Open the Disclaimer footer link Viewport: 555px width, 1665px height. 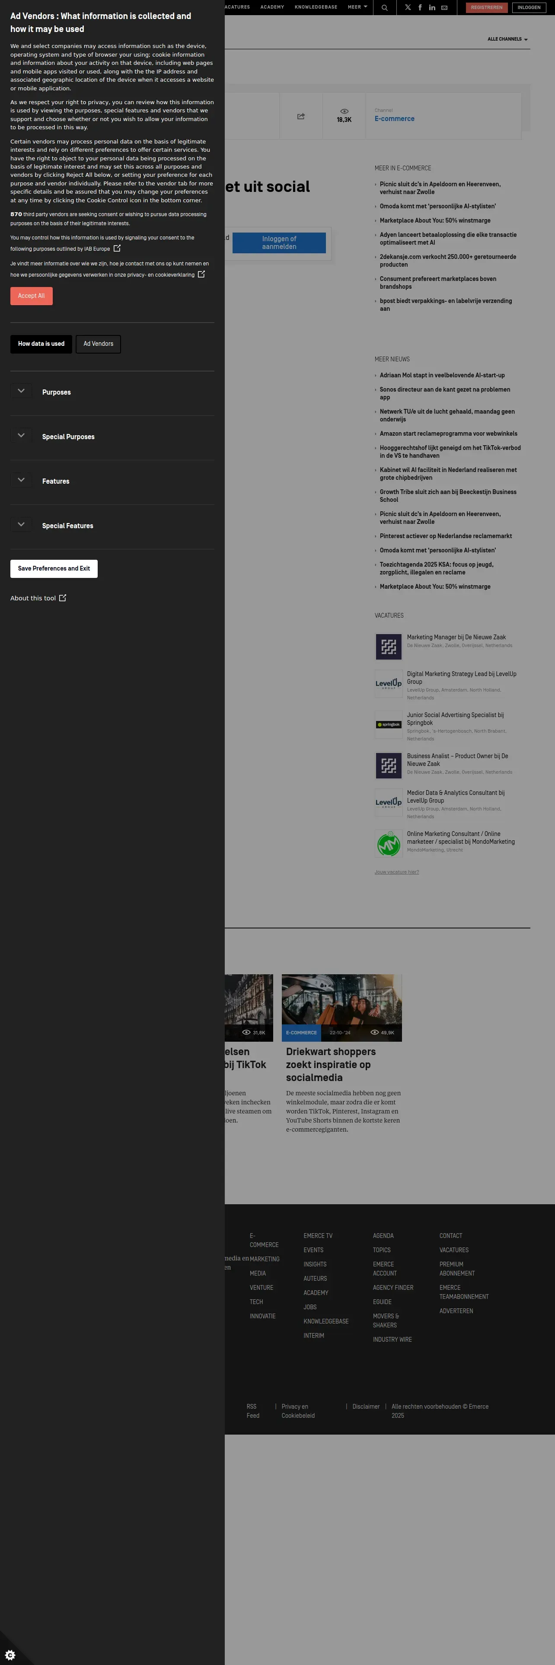tap(366, 1407)
